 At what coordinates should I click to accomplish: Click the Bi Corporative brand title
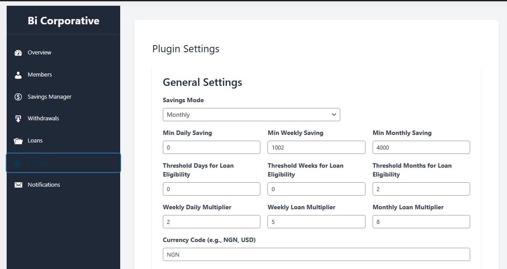[x=63, y=21]
